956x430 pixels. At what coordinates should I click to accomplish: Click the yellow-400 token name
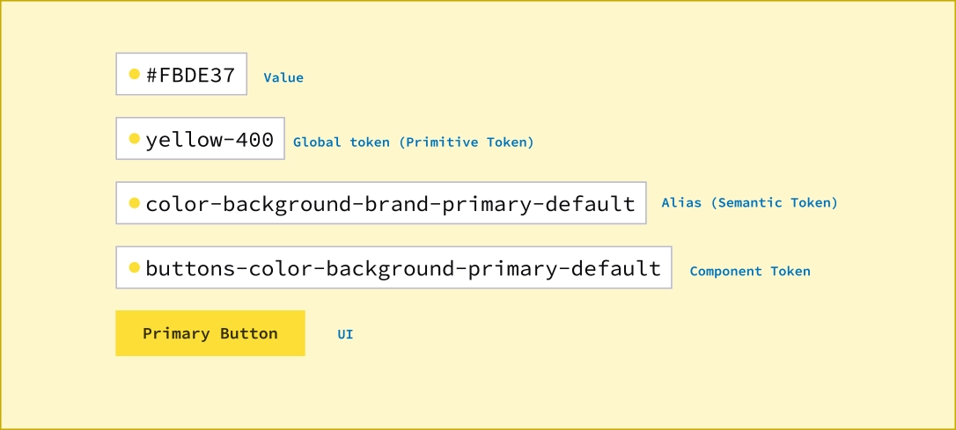210,140
